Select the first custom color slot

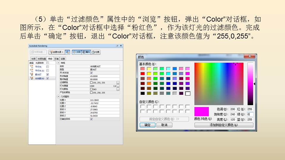pyautogui.click(x=143, y=106)
